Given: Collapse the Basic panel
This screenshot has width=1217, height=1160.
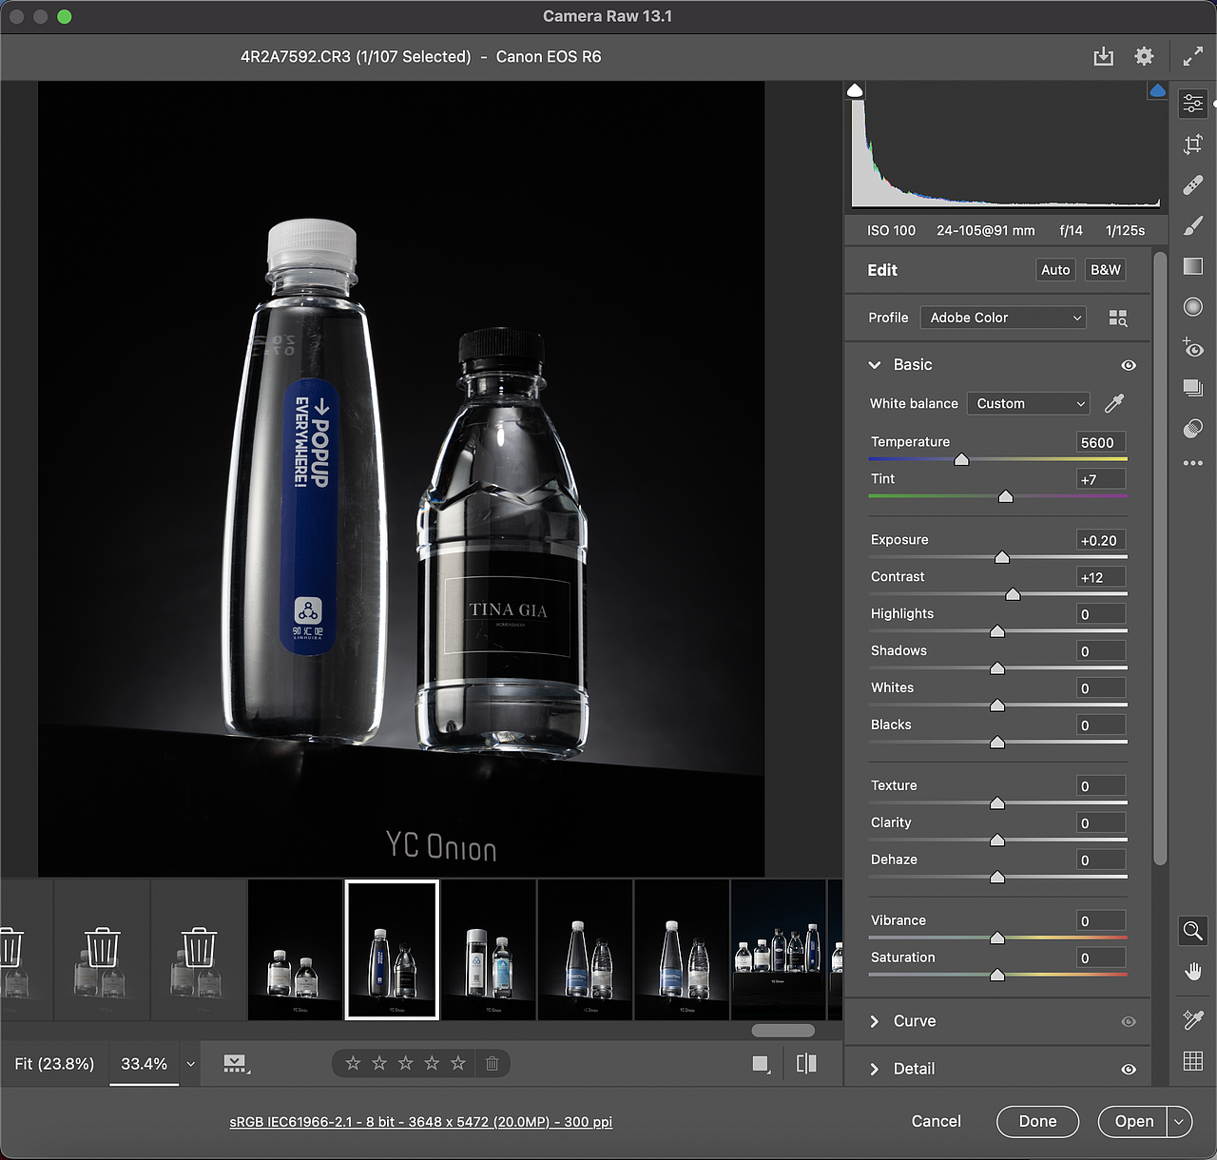Looking at the screenshot, I should tap(875, 365).
